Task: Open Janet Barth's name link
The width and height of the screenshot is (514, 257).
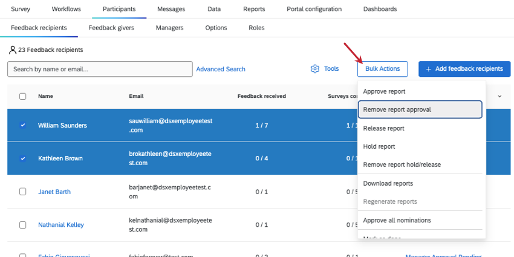Action: 54,192
